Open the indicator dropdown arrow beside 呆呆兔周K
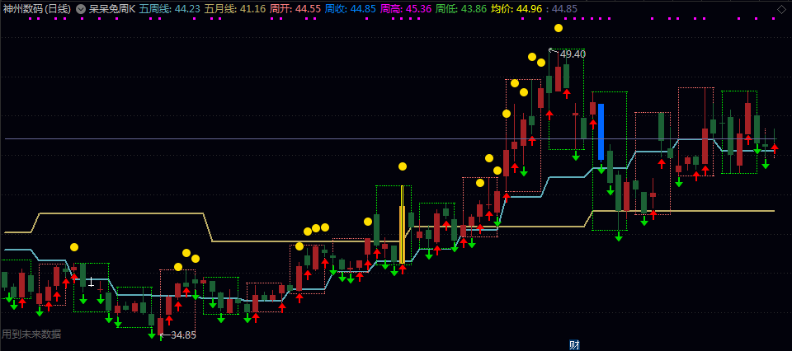This screenshot has width=792, height=351. [x=80, y=8]
